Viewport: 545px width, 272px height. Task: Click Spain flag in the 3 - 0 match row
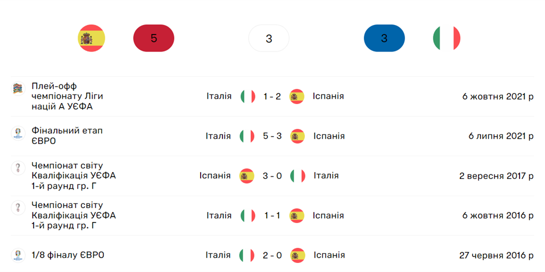(246, 176)
